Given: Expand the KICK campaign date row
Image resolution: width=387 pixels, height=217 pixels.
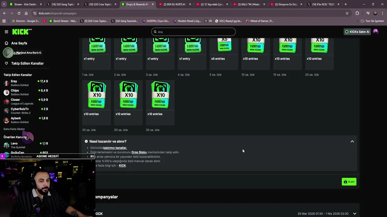Looking at the screenshot, I should [355, 214].
